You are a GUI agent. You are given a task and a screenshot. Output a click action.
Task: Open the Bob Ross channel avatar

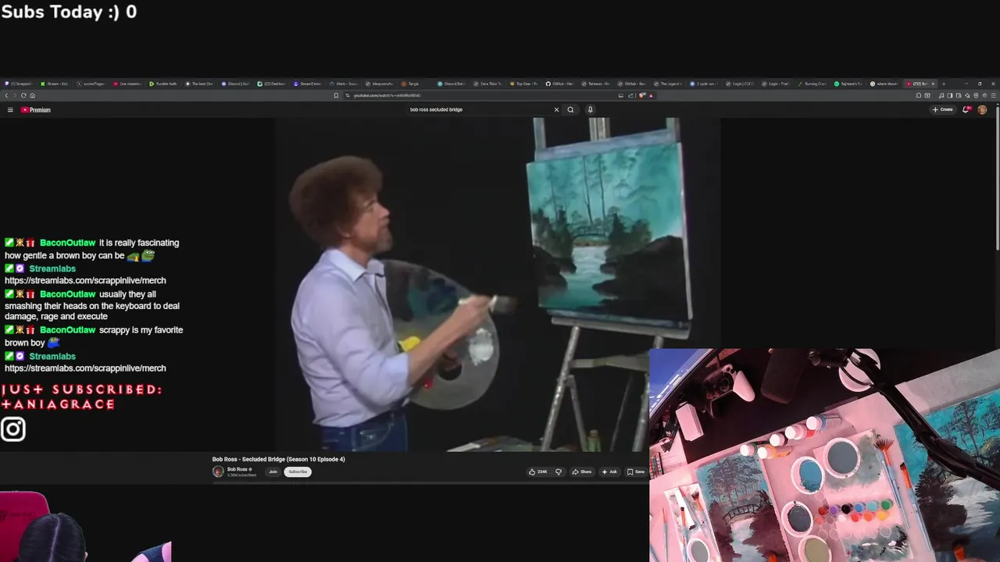pos(218,471)
